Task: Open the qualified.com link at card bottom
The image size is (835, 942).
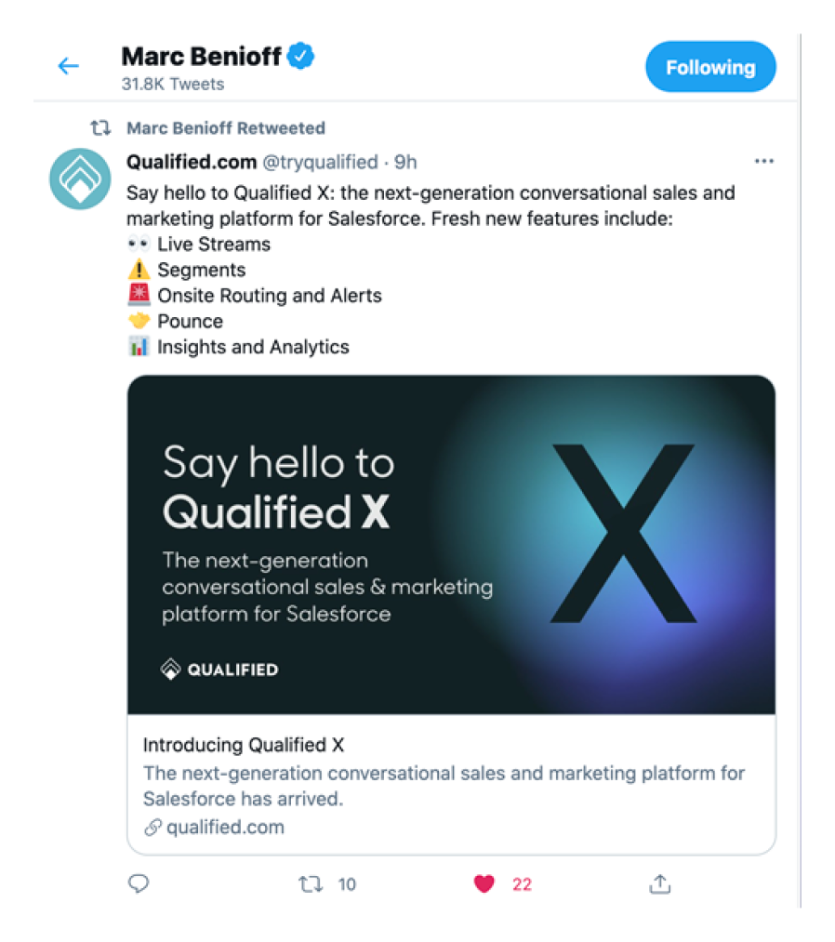Action: point(225,828)
